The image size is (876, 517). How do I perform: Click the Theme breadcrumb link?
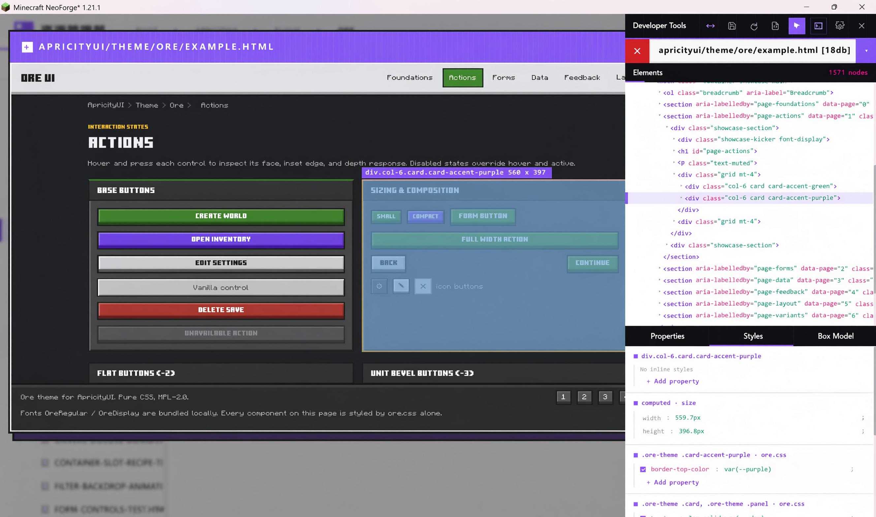point(147,105)
